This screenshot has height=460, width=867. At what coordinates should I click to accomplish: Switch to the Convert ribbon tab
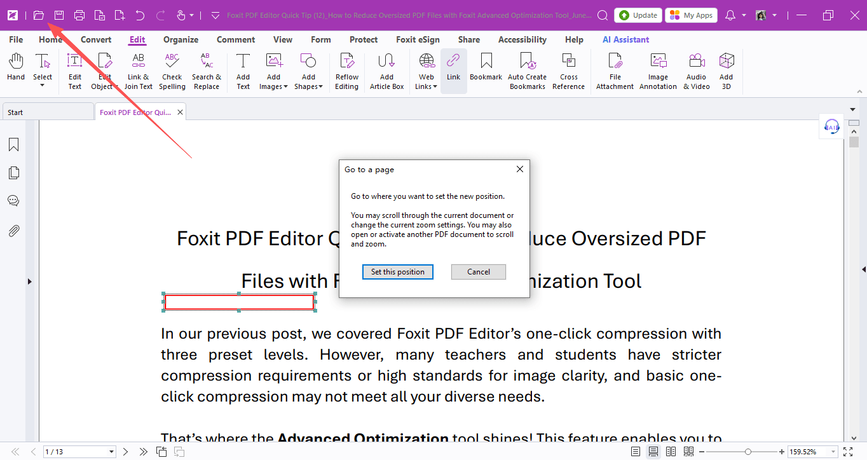point(96,39)
